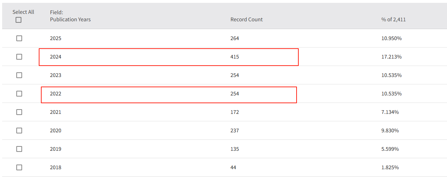
Task: Select the checkbox for 2019
Action: pyautogui.click(x=19, y=149)
